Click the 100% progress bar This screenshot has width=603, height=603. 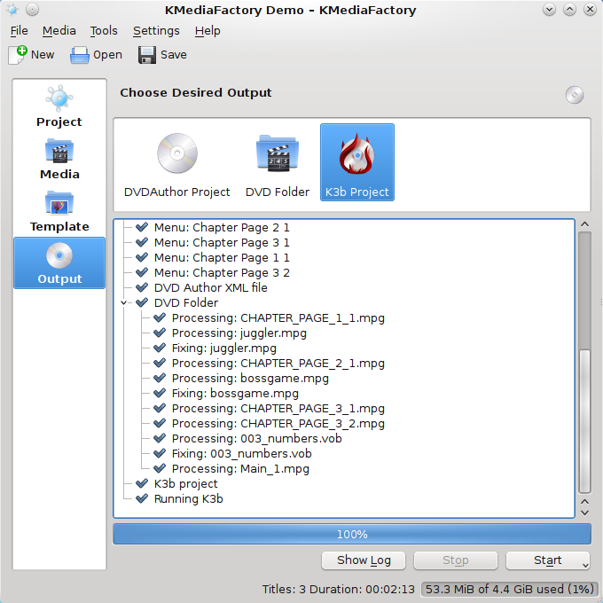click(352, 534)
